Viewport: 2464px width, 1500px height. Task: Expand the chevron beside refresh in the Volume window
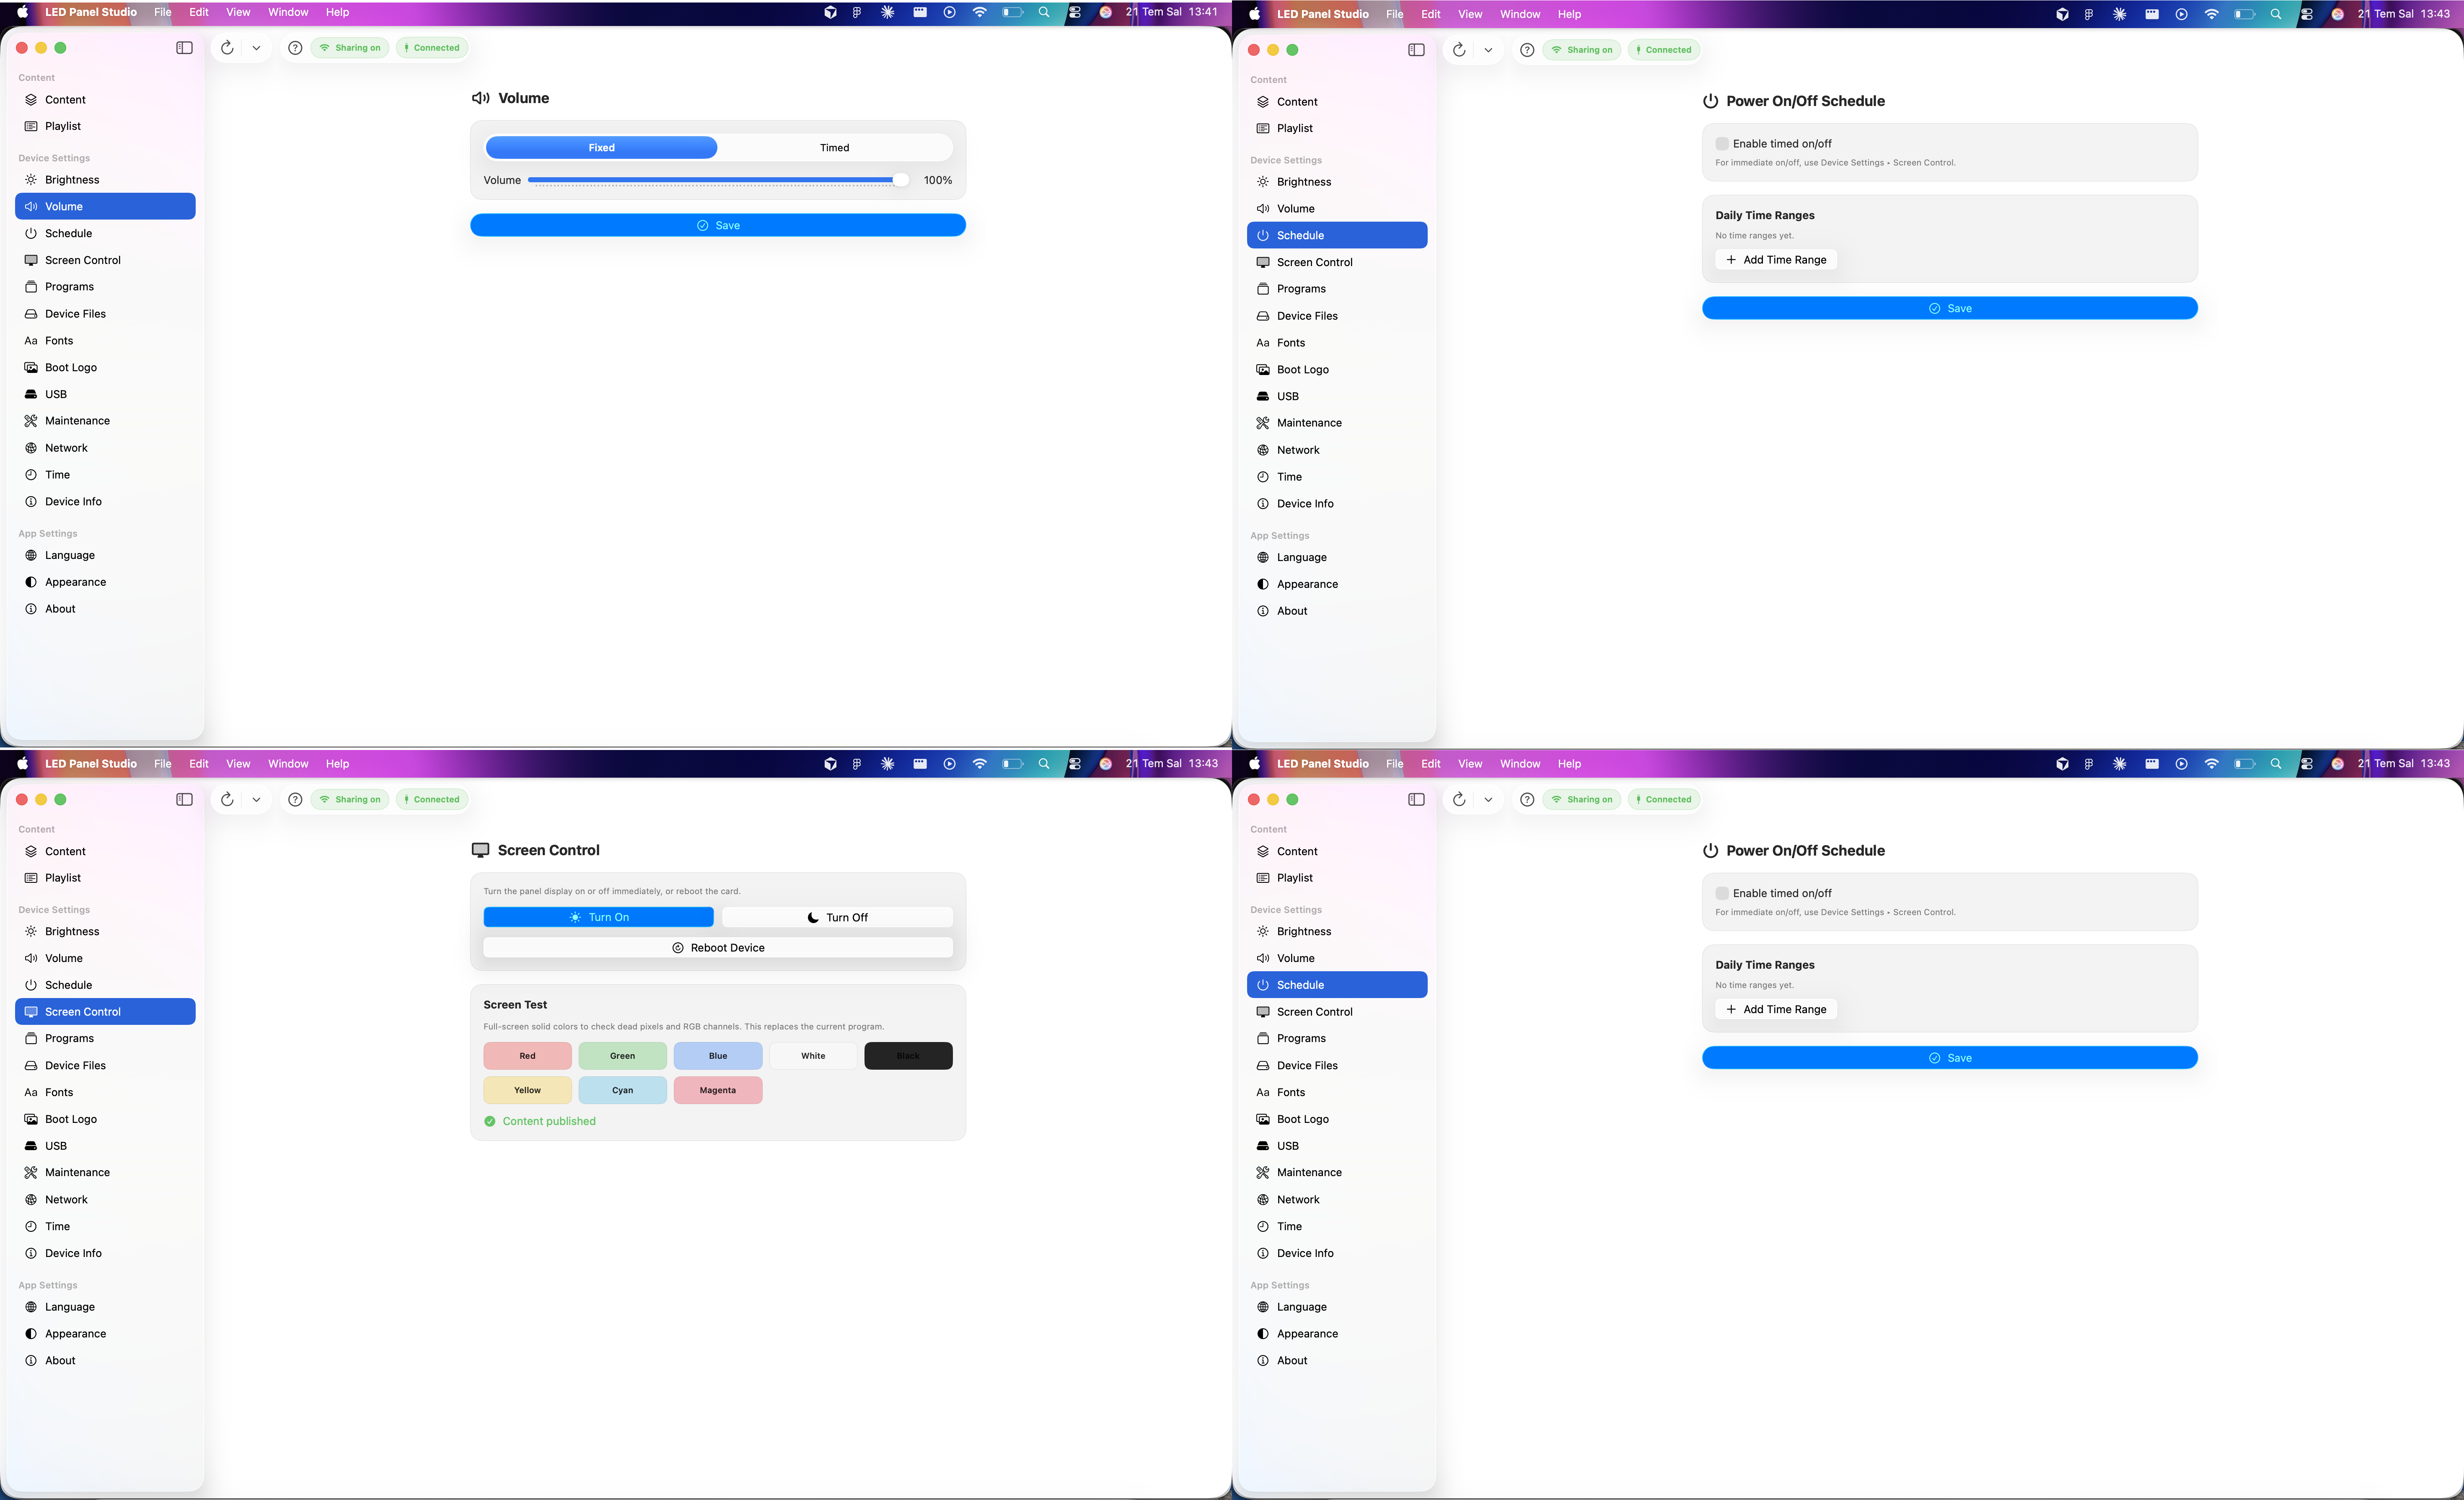tap(256, 48)
